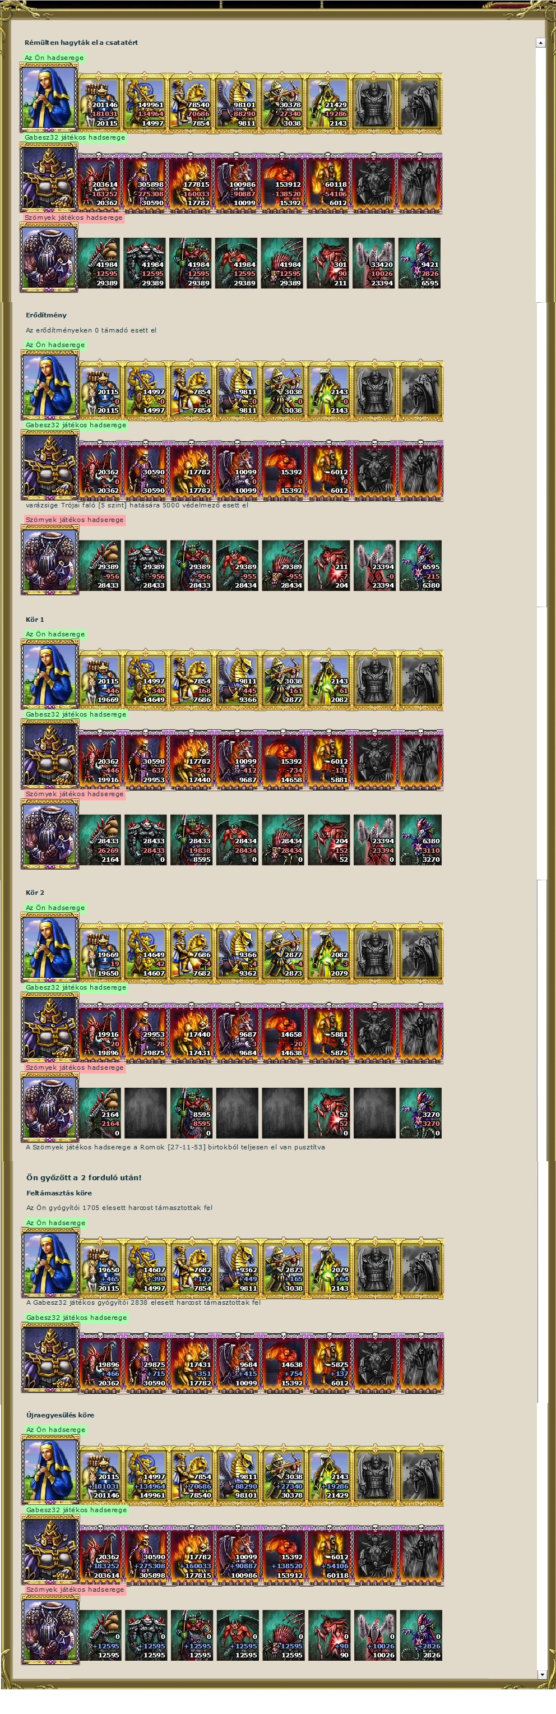Open Gabesz32's armored hero portrait in Kör 2
Viewport: 556px width, 1714px height.
50,1027
